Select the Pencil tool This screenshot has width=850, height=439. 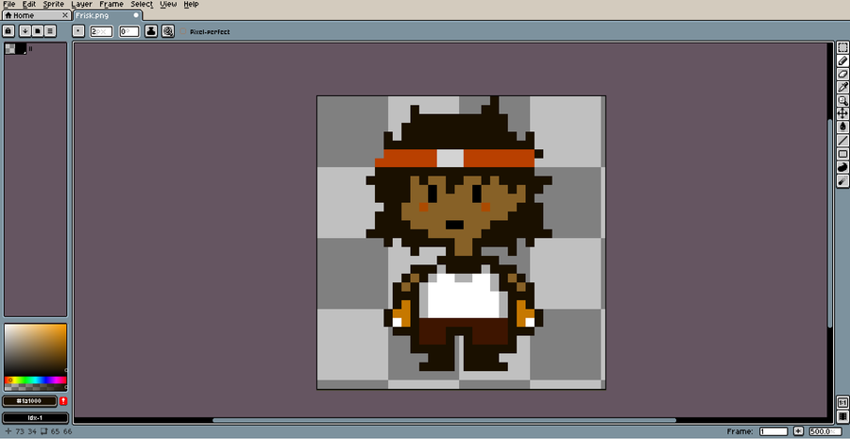842,60
